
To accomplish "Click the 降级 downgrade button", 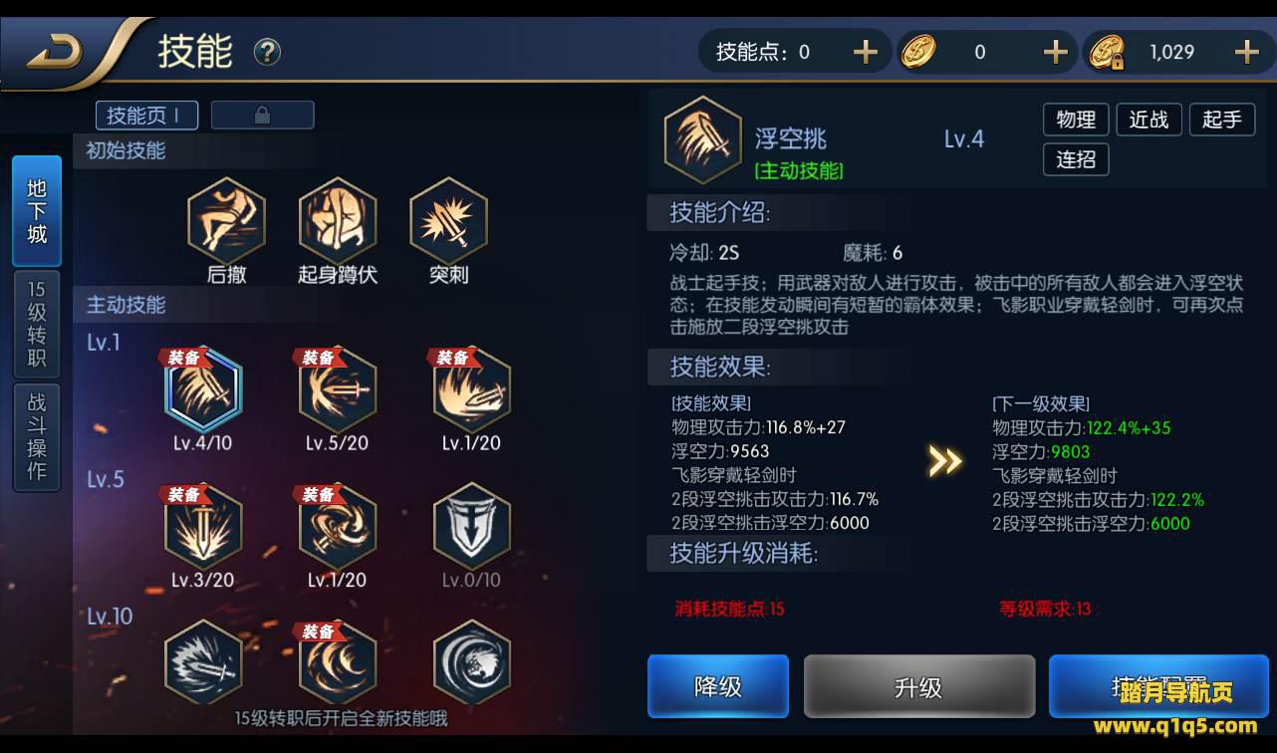I will (718, 686).
